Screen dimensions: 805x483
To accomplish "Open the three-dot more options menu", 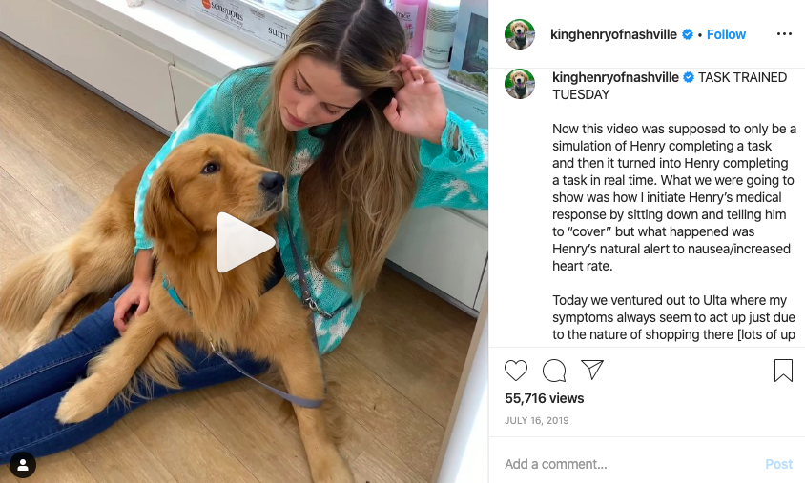I will tap(784, 34).
